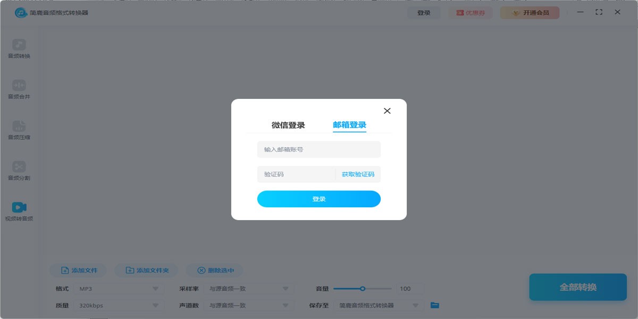Click the folder browse icon beside 保存至
The height and width of the screenshot is (319, 638).
tap(434, 305)
